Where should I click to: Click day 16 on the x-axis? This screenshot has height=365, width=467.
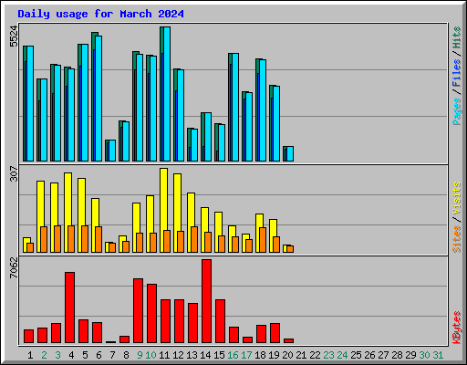point(233,355)
